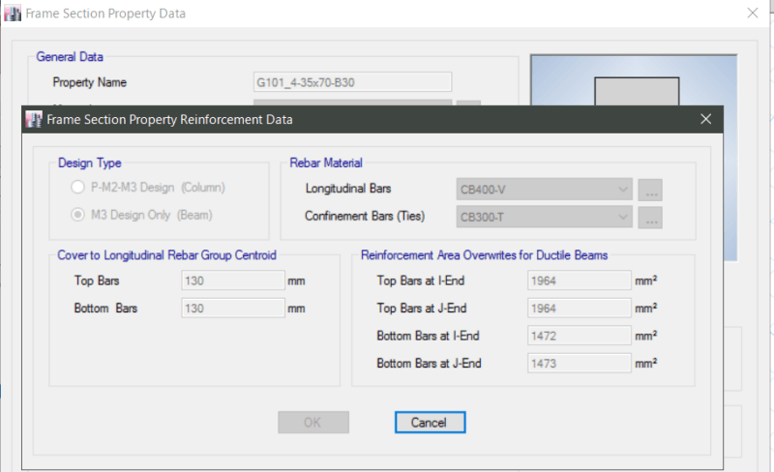Click 'Reinforcement Area Overwrites for Ductile Beams' label
The height and width of the screenshot is (472, 774).
(485, 255)
